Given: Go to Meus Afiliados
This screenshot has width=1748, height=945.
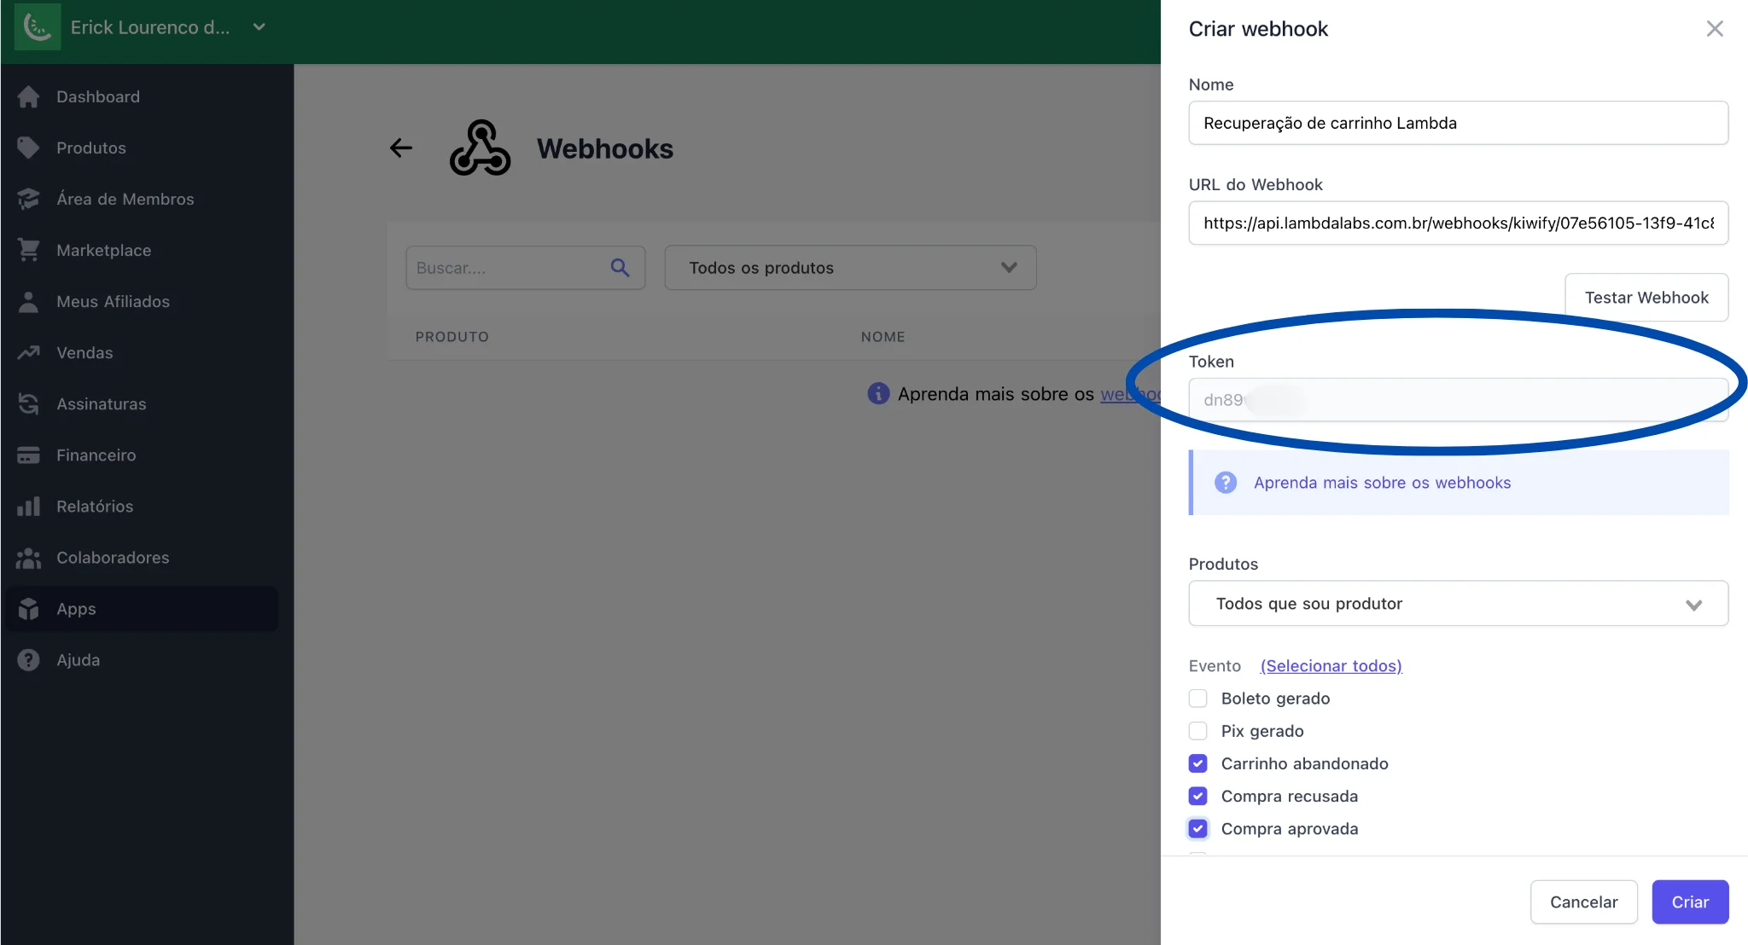Looking at the screenshot, I should [111, 301].
